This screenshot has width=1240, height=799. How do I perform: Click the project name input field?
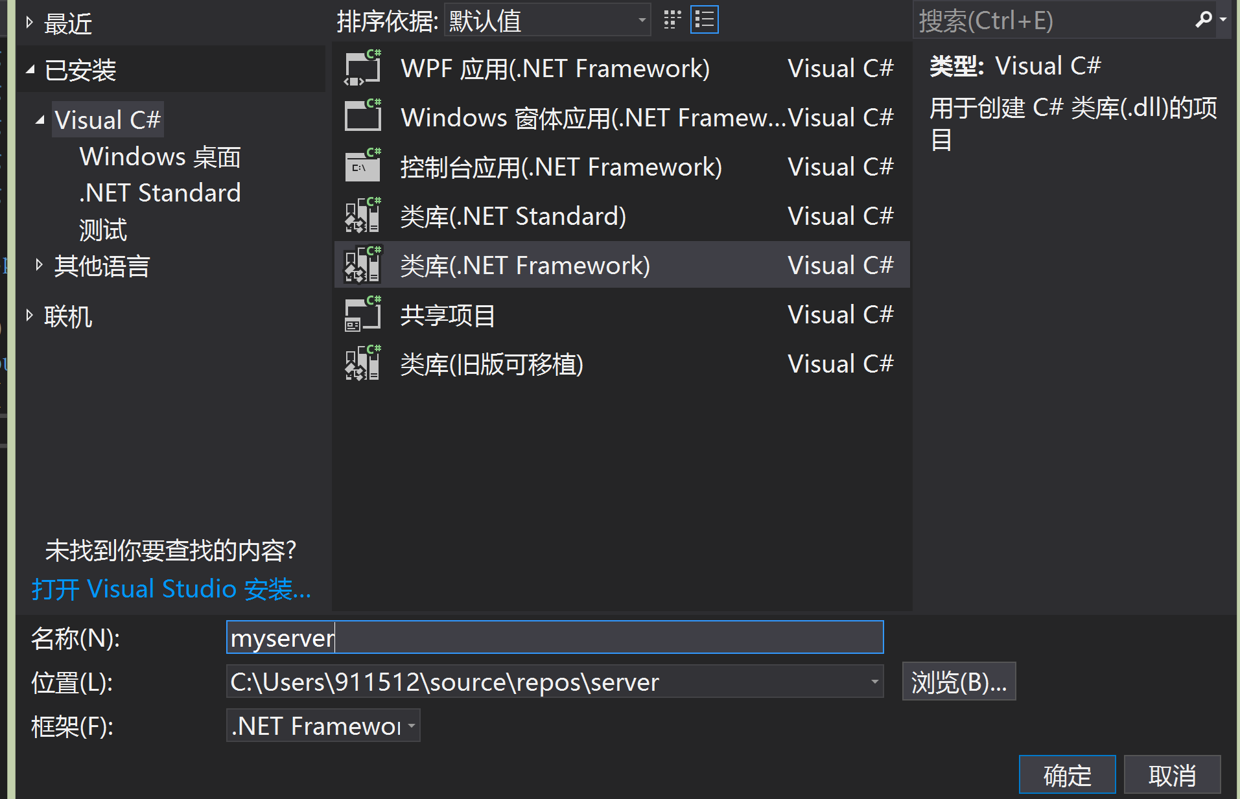(x=555, y=638)
